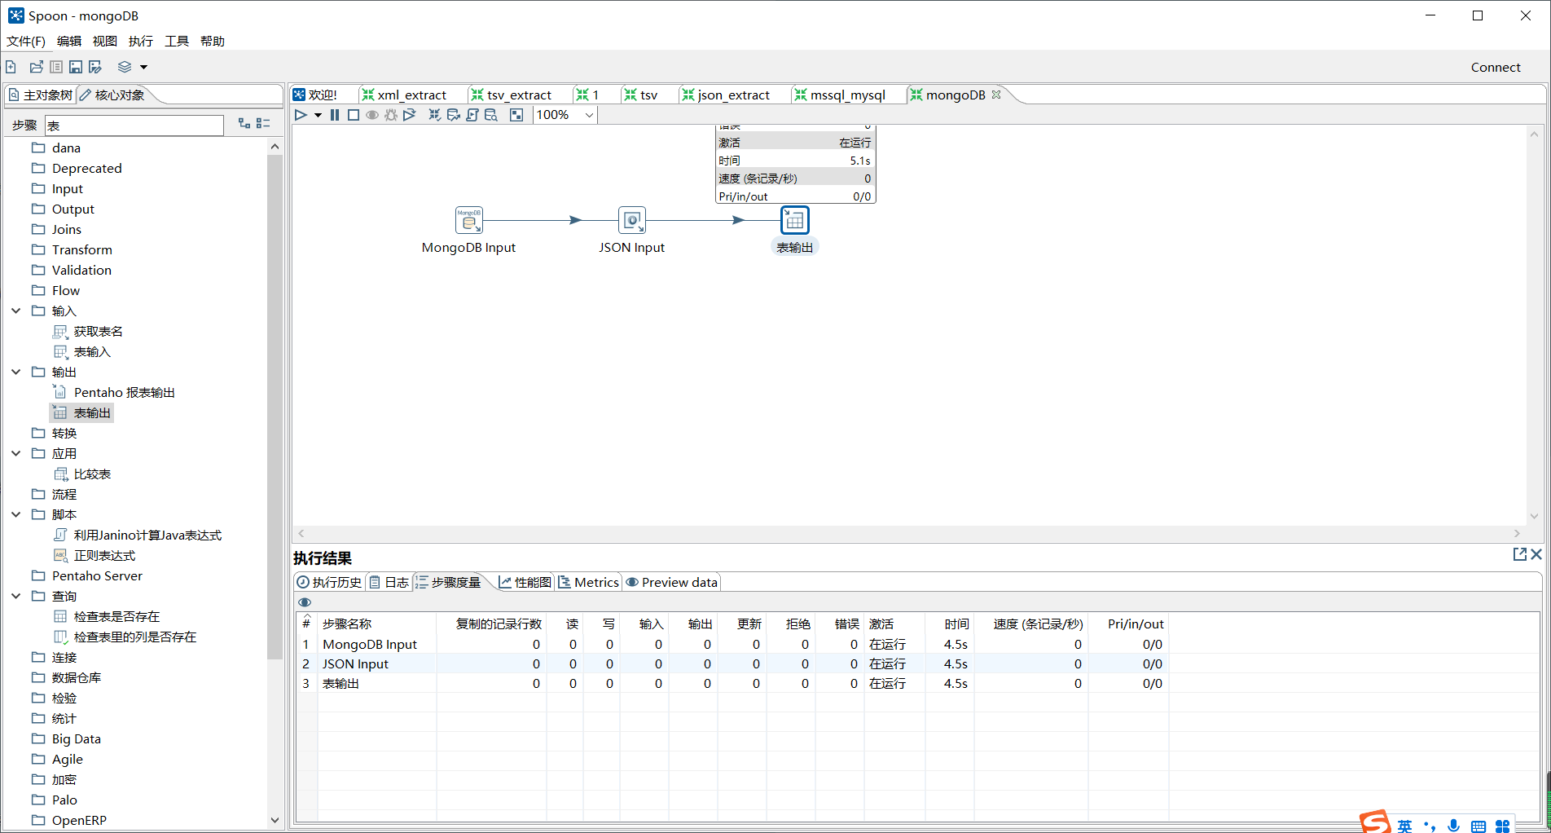Screen dimensions: 1551x833
Task: Click the Save As toolbar icon
Action: click(x=95, y=67)
